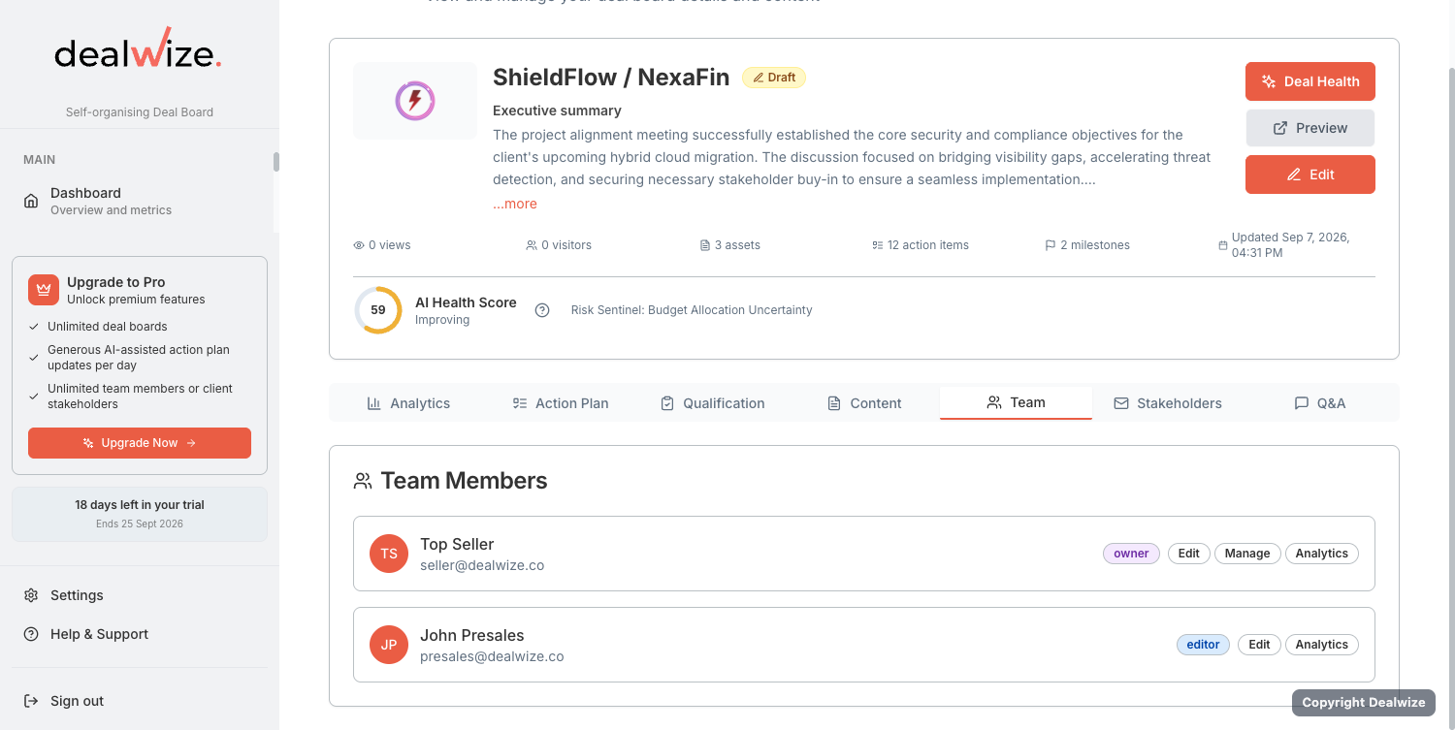Switch to the Action Plan tab
Screen dimensions: 1455x730
click(561, 403)
